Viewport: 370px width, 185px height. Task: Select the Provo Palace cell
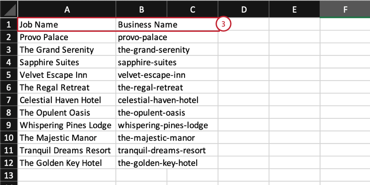(67, 37)
